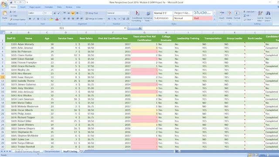Expand the Merge & Center dropdown arrow
279x157 pixels.
(x=104, y=19)
